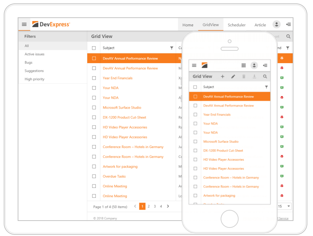Check the Year End Financials row on tablet
313x236 pixels.
[x=94, y=78]
